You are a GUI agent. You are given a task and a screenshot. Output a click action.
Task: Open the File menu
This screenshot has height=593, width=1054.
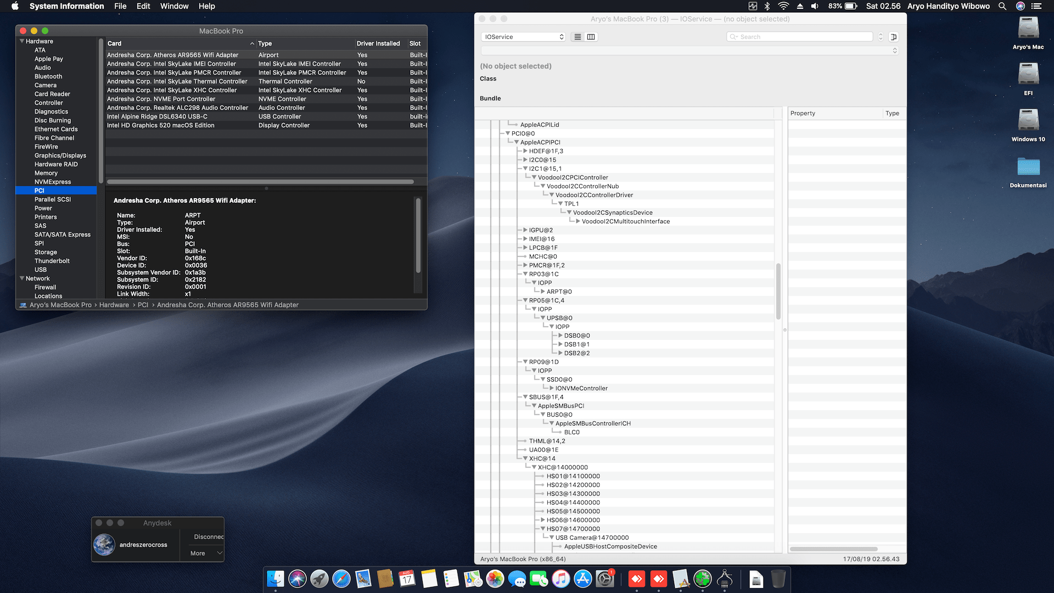[120, 6]
